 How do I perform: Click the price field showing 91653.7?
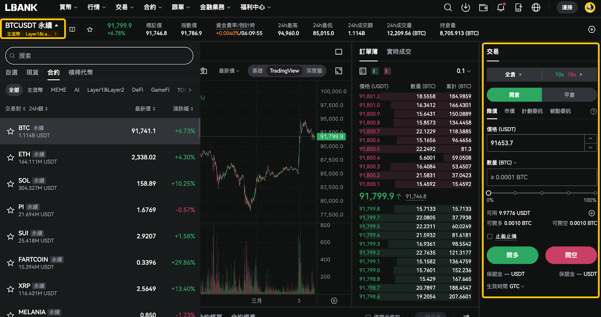(x=536, y=143)
